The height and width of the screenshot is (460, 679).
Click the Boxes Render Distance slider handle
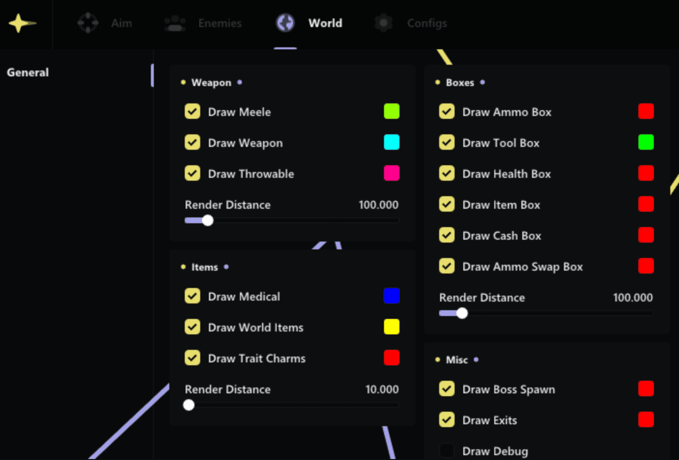[462, 313]
